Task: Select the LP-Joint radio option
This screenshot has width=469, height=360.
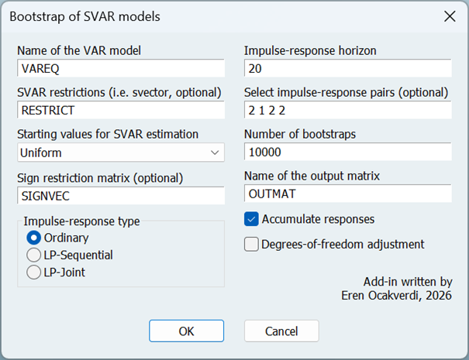Action: (x=34, y=272)
